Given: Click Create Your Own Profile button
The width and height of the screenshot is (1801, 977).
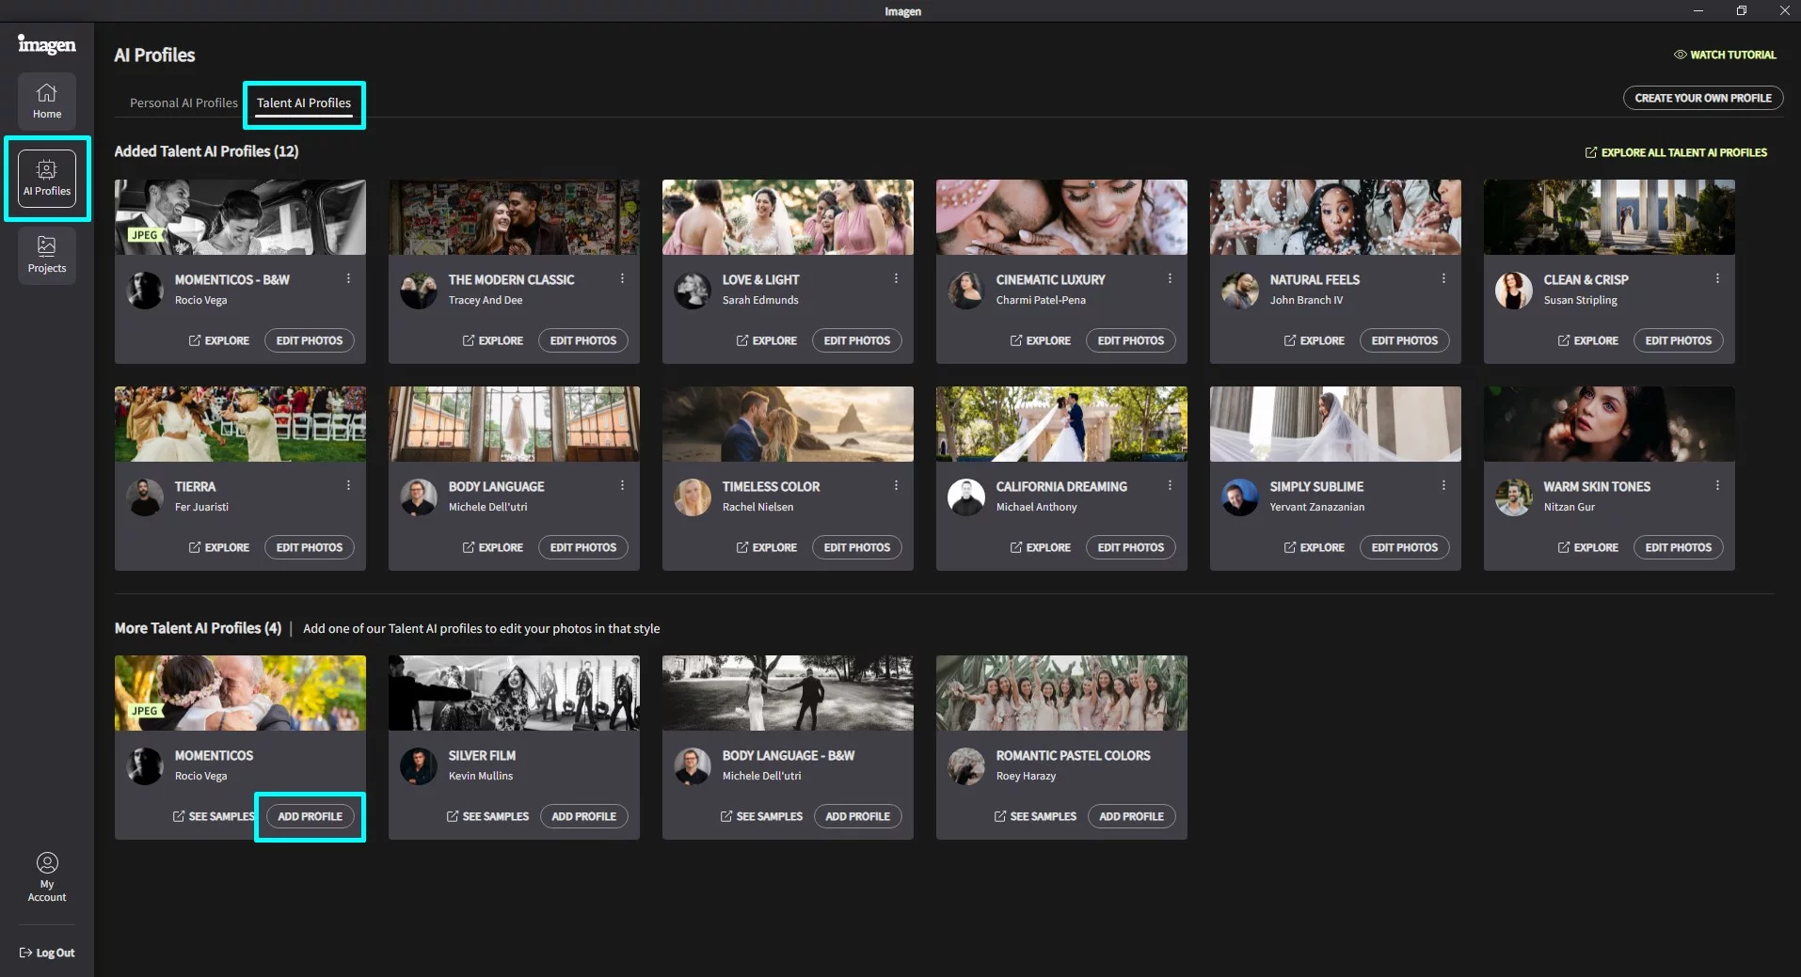Looking at the screenshot, I should pos(1703,98).
